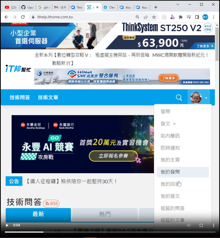Open video player more options
The height and width of the screenshot is (238, 220).
214,225
